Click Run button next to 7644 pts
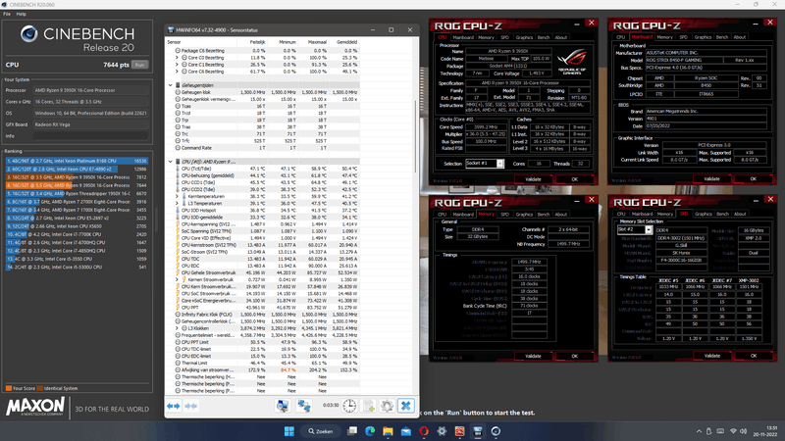The width and height of the screenshot is (785, 441). click(x=139, y=65)
